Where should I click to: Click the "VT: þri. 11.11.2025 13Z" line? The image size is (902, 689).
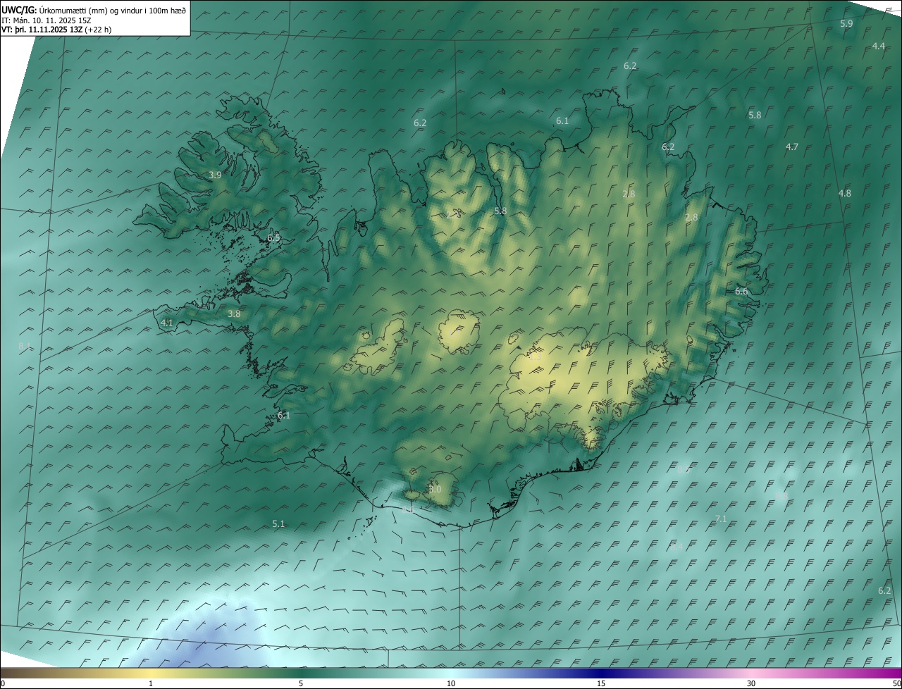click(56, 30)
